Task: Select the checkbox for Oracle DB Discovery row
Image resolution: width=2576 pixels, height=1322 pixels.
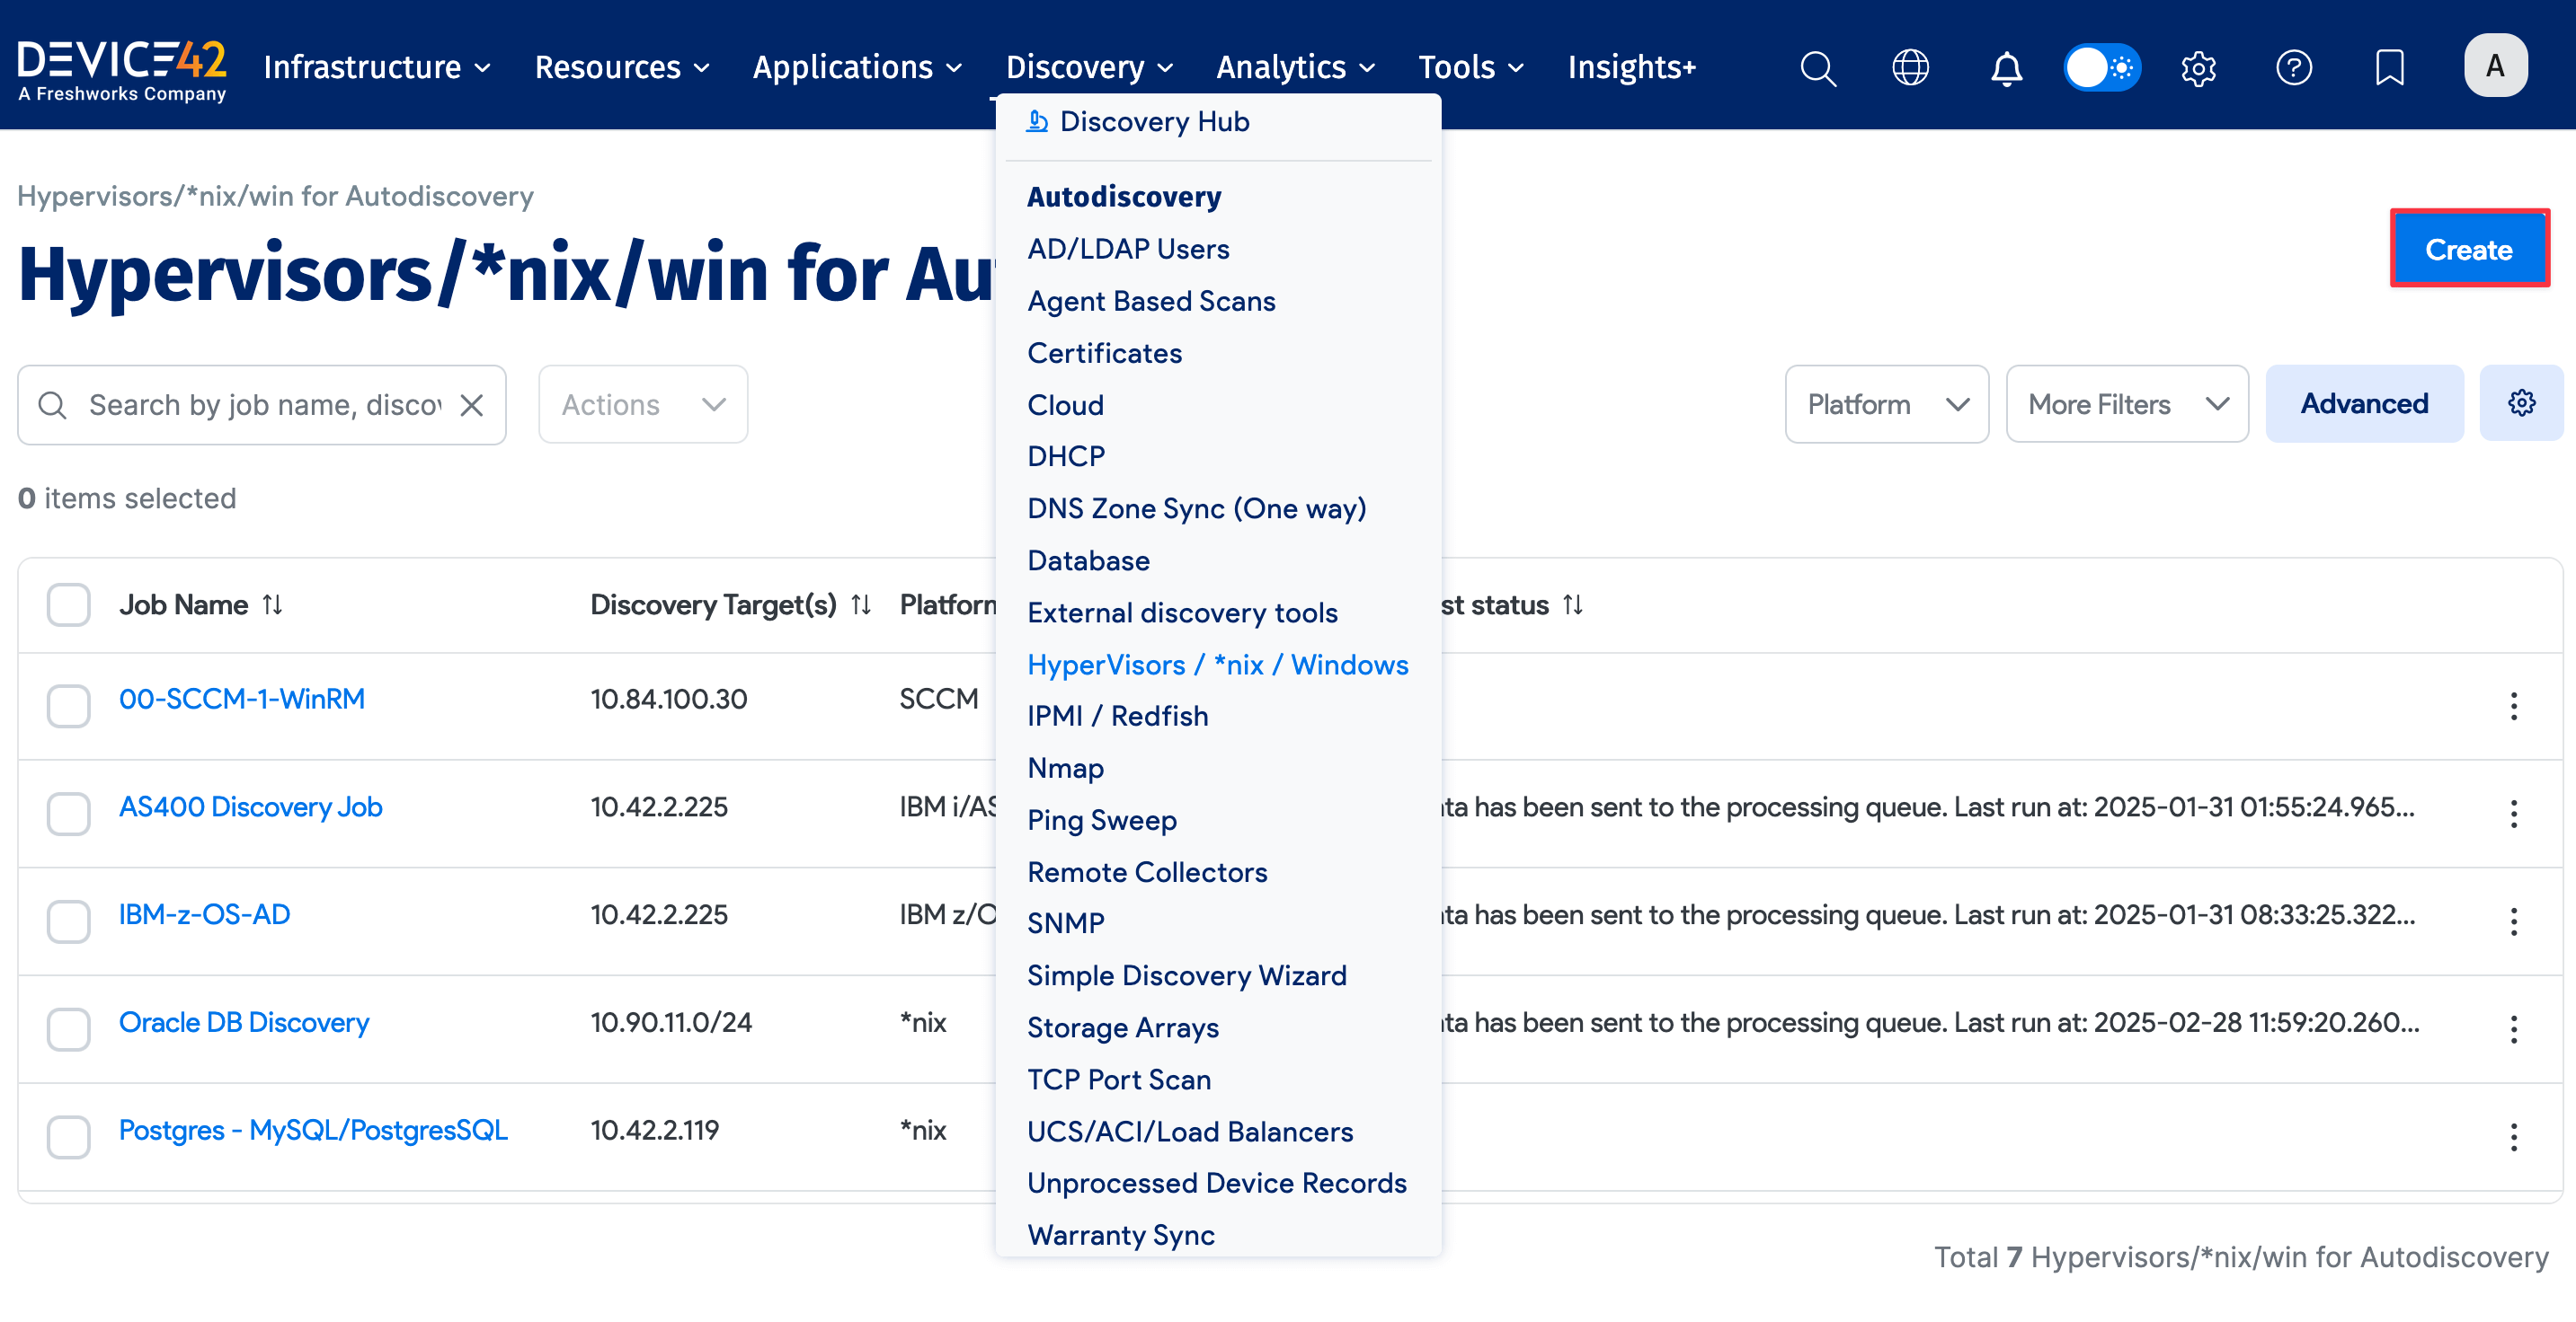Action: tap(68, 1029)
